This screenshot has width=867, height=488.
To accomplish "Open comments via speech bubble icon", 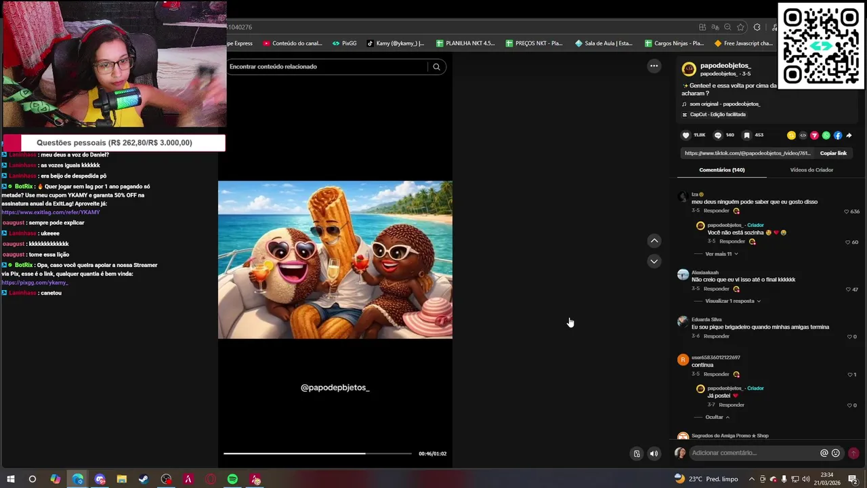I will pyautogui.click(x=718, y=135).
